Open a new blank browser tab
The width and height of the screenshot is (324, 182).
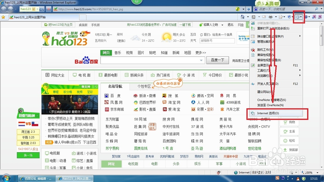83,17
